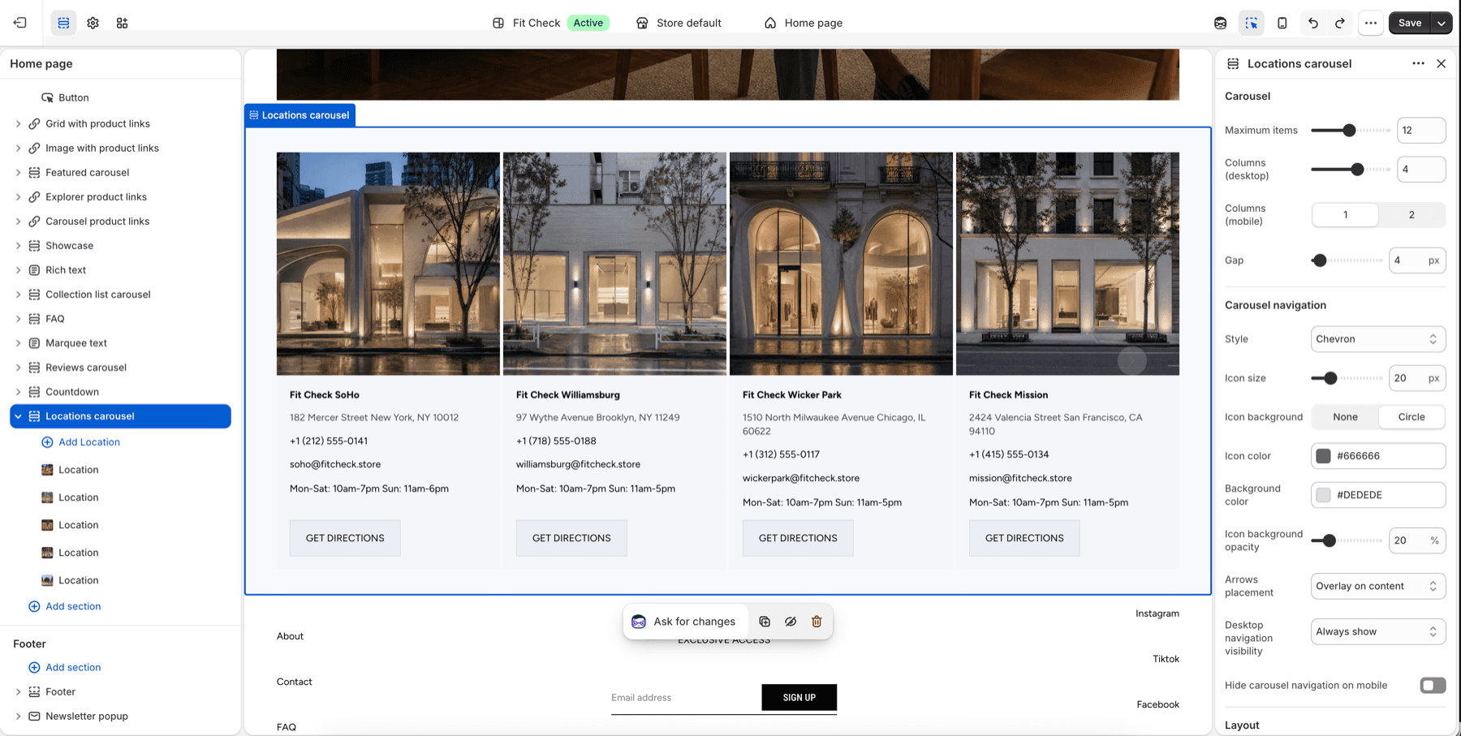Click GET DIRECTIONS for Fit Check SoHo
1461x736 pixels.
click(345, 538)
